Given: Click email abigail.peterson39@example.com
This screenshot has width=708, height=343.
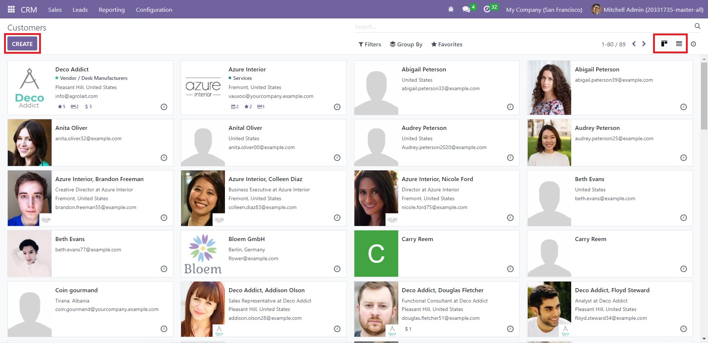Looking at the screenshot, I should [x=614, y=80].
